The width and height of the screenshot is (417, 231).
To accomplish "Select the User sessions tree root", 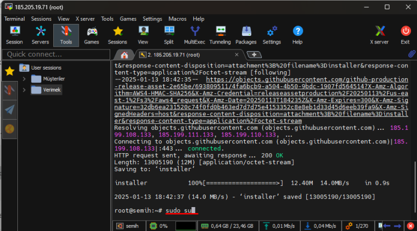I will click(x=46, y=68).
